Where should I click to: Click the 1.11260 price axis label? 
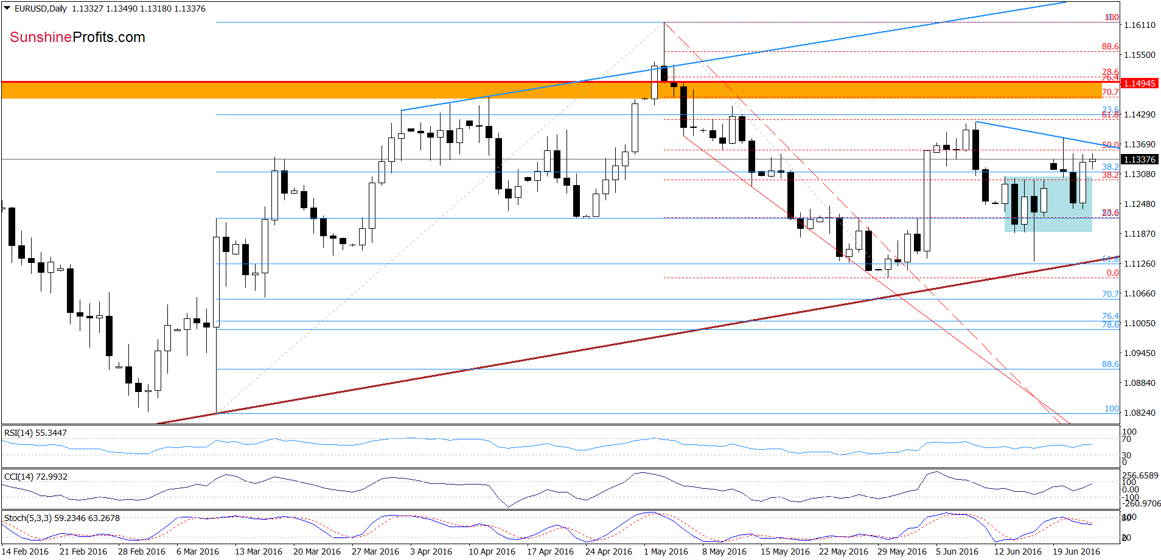(1140, 264)
